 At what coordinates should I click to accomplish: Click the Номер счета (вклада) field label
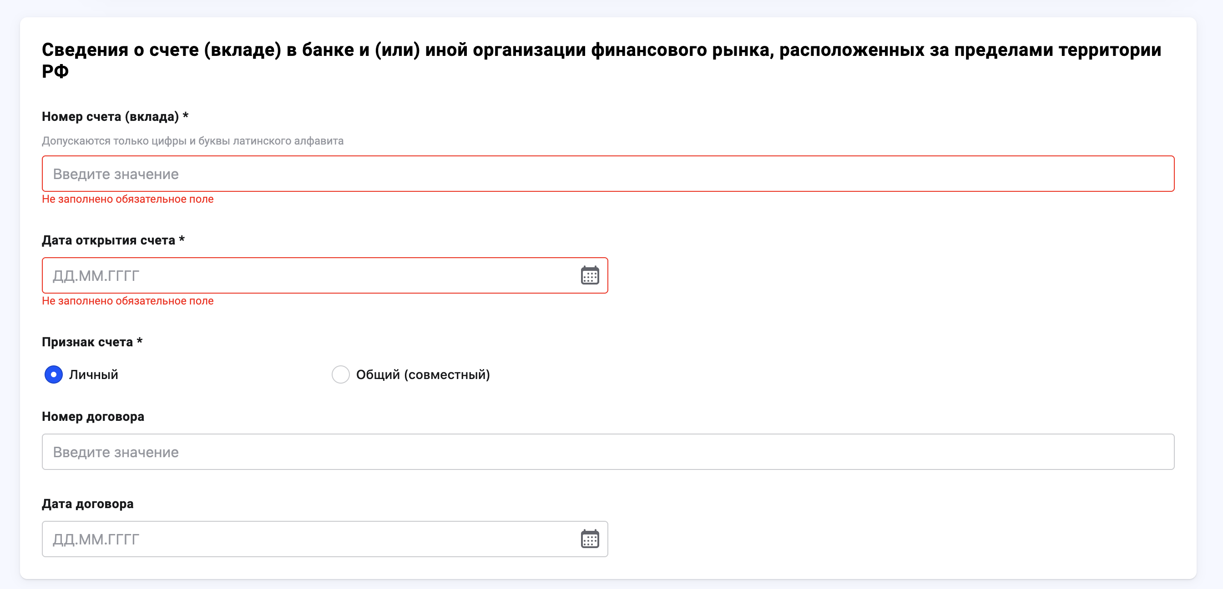click(x=116, y=117)
